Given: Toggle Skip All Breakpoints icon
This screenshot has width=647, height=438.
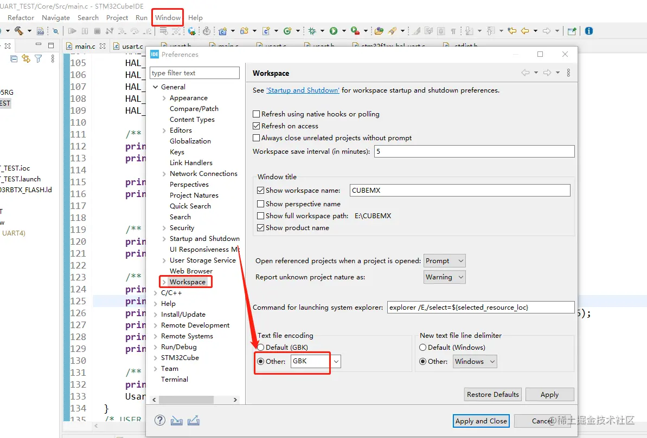Looking at the screenshot, I should point(55,31).
